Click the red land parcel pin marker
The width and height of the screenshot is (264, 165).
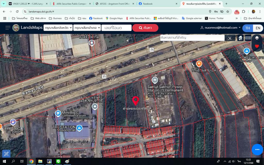[136, 101]
